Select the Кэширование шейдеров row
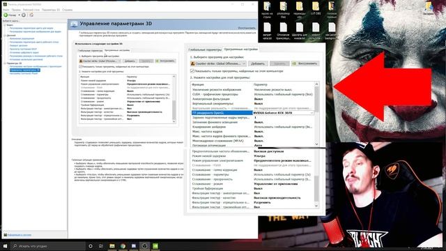This screenshot has width=446, height=251. (253, 127)
